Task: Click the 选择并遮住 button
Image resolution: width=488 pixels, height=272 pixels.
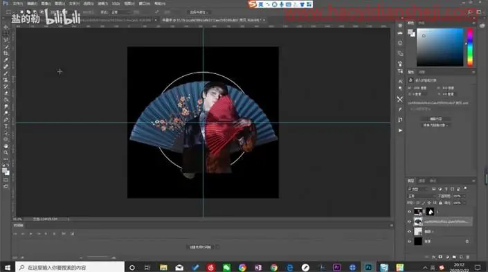Action: click(199, 12)
